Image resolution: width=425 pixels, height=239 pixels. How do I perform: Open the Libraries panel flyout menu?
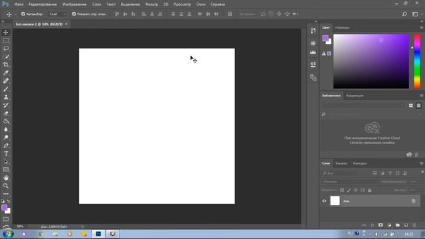(x=422, y=96)
